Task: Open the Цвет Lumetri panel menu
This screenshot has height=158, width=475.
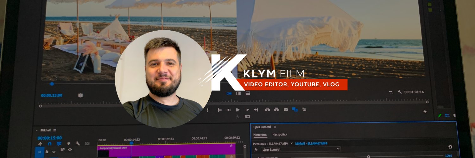Action: (x=275, y=127)
